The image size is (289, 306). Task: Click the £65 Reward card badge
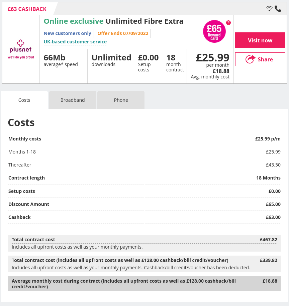coord(214,32)
